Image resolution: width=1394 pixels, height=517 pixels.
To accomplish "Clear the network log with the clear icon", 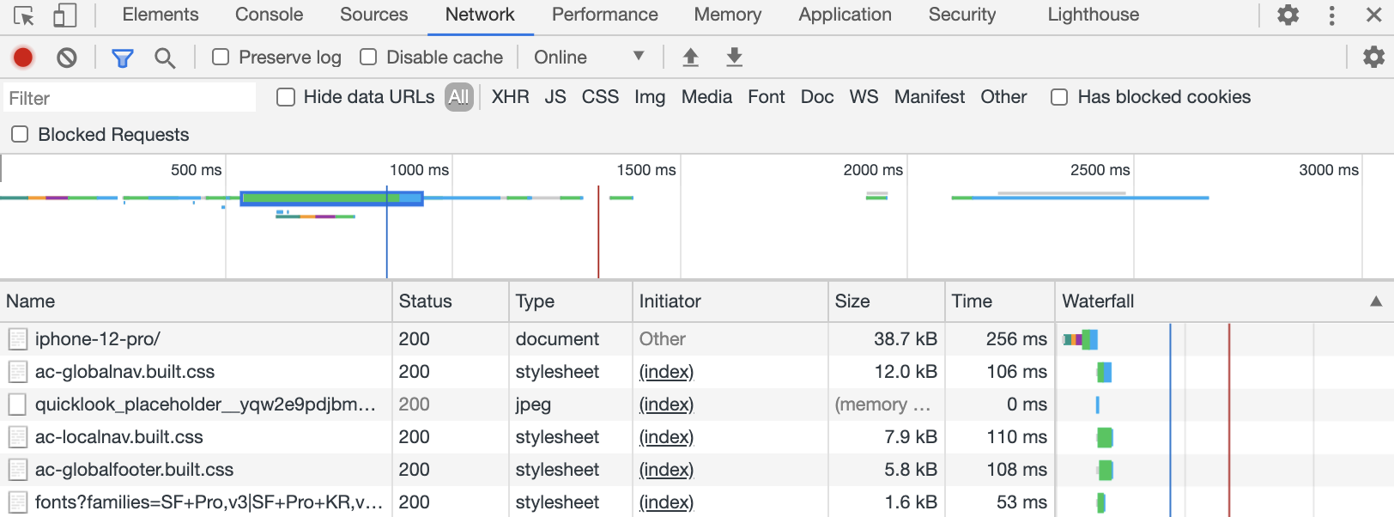I will [67, 58].
